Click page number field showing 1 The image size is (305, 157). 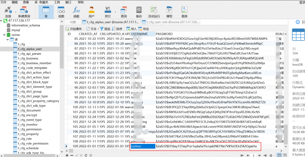(x=253, y=155)
